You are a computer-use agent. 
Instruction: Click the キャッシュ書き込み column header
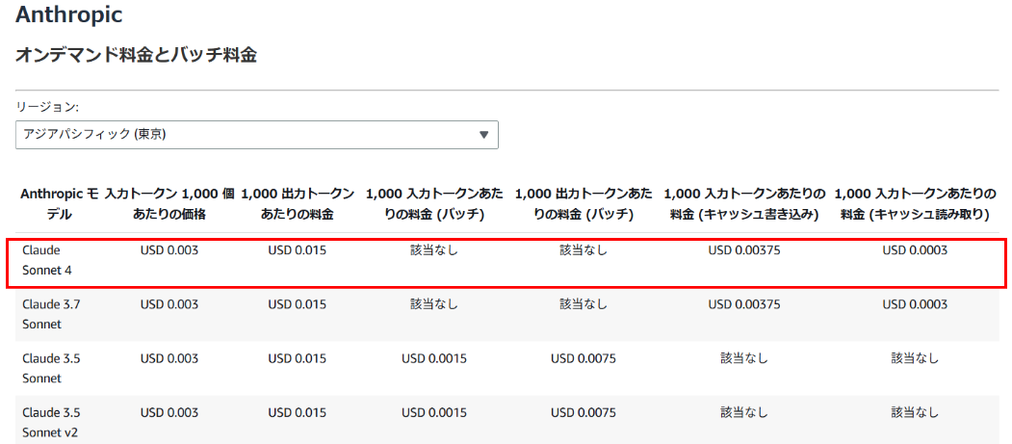(744, 204)
